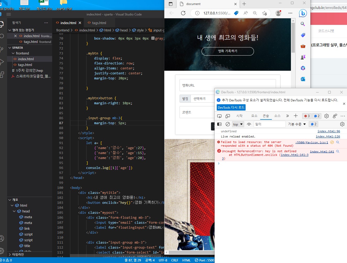Screen dimensions: 347x263
Task: Collapse the SPARTA workspace folder section
Action: pos(10,48)
